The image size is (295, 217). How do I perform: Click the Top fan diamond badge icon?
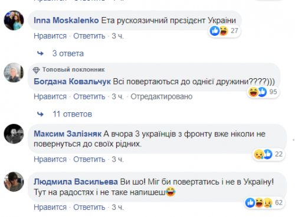[36, 70]
